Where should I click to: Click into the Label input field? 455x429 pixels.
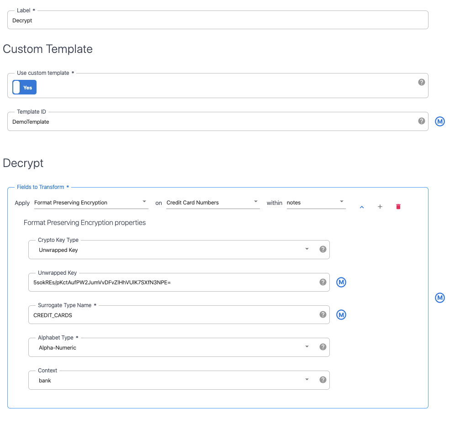[217, 21]
